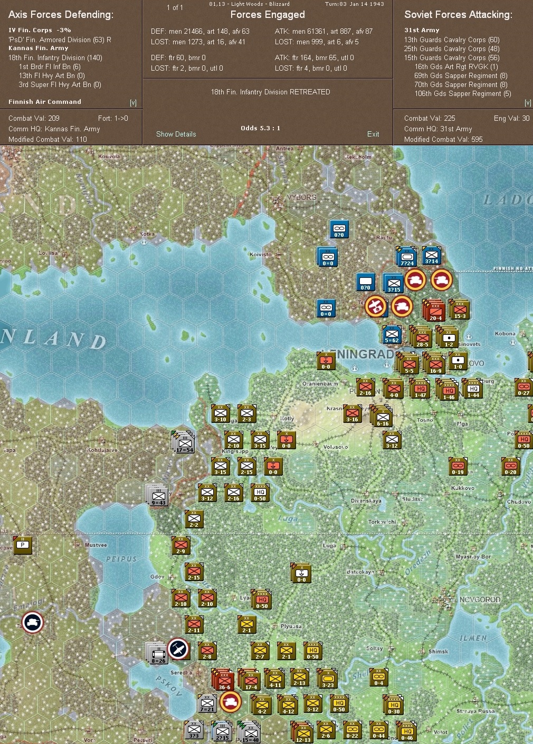Select German counter 3?3

(x=194, y=730)
